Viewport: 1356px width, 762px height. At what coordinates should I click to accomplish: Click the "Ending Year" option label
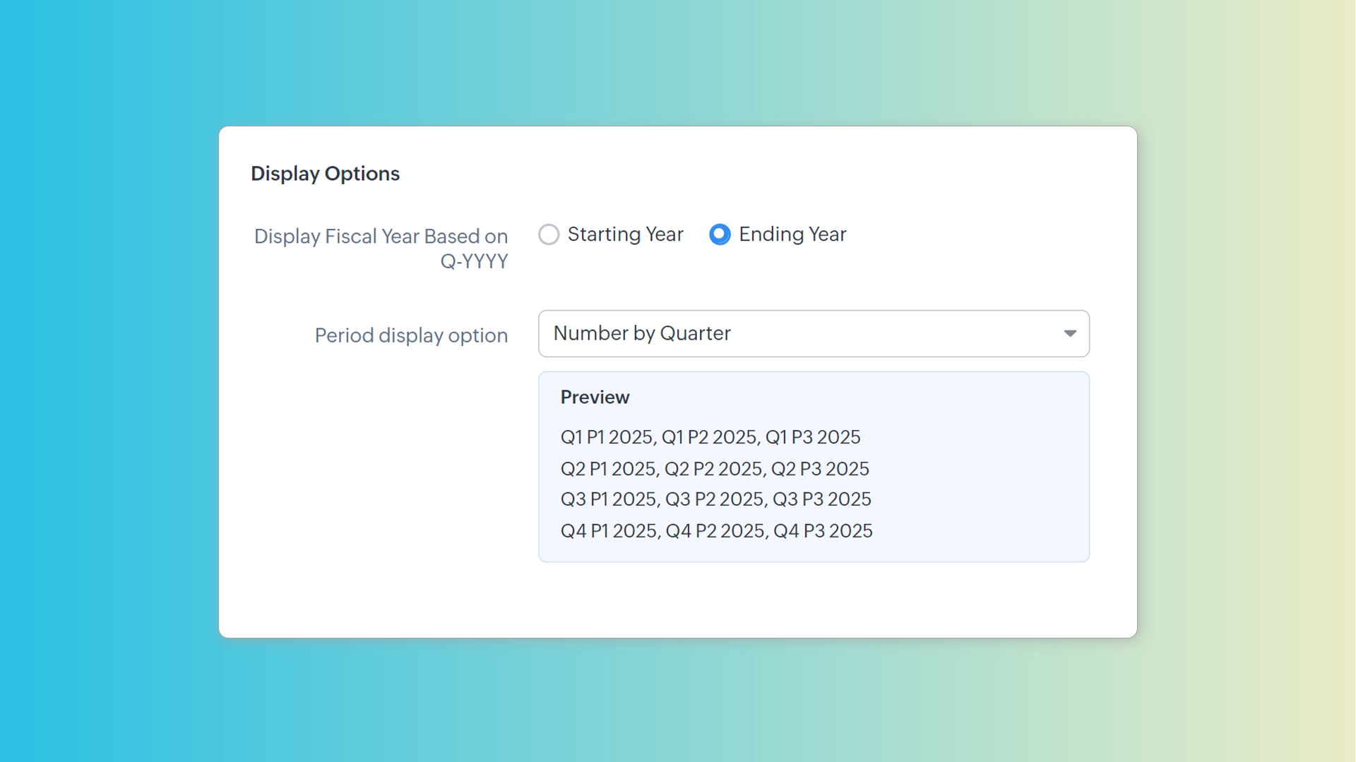(792, 234)
